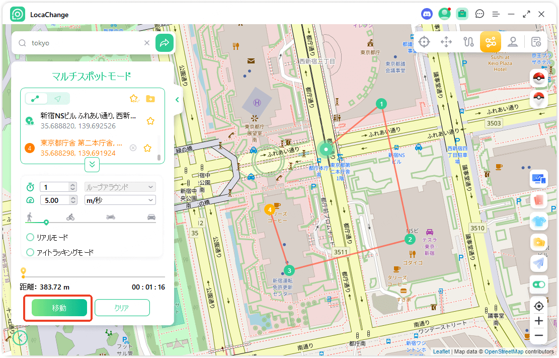Open the hamburger menu in title bar

point(496,14)
